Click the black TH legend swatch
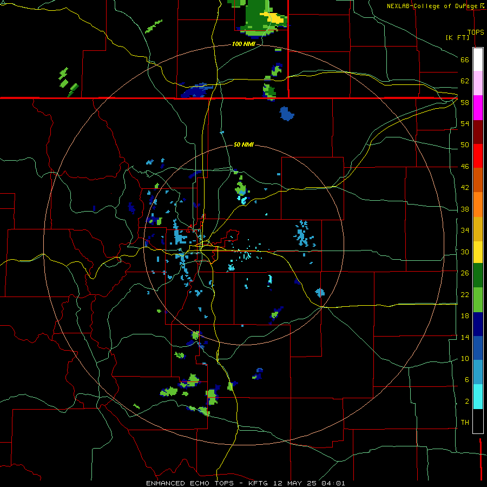Screen dimensions: 487x487 (x=478, y=421)
